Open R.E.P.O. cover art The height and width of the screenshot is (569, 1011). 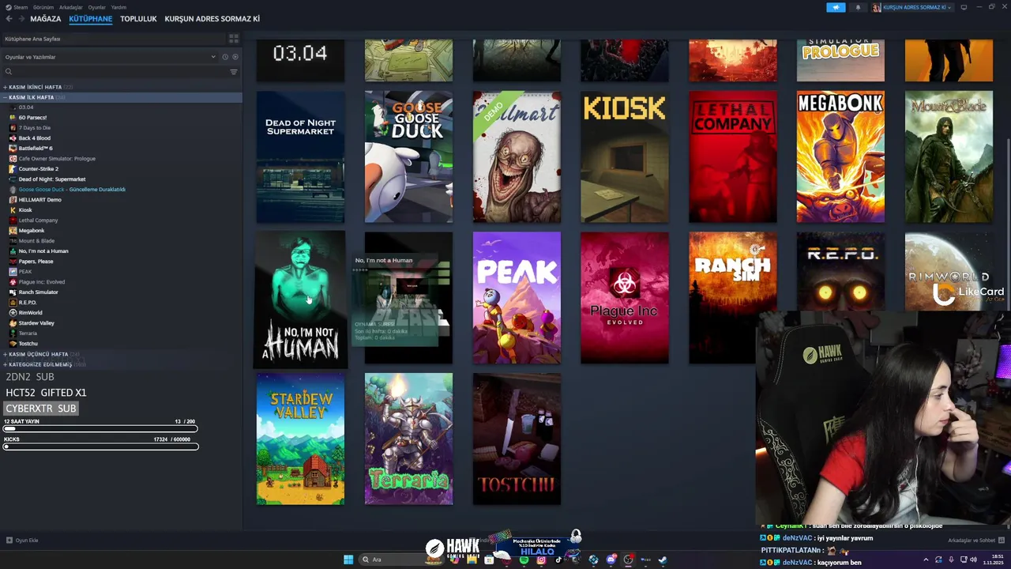click(840, 273)
